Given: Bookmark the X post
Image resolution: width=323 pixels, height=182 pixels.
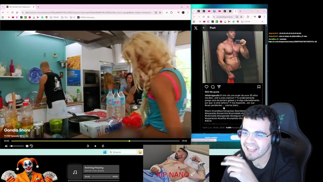Looking at the screenshot, I should [x=259, y=87].
